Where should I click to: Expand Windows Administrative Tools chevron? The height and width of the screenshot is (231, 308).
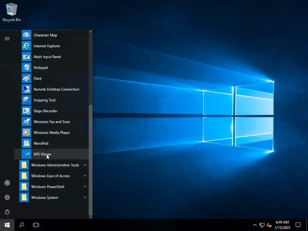[85, 165]
